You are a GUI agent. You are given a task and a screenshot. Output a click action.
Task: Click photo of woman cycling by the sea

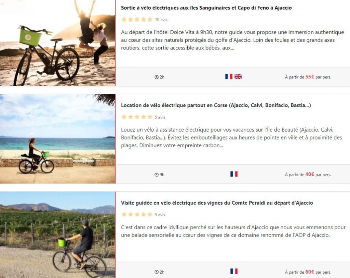pos(57,139)
